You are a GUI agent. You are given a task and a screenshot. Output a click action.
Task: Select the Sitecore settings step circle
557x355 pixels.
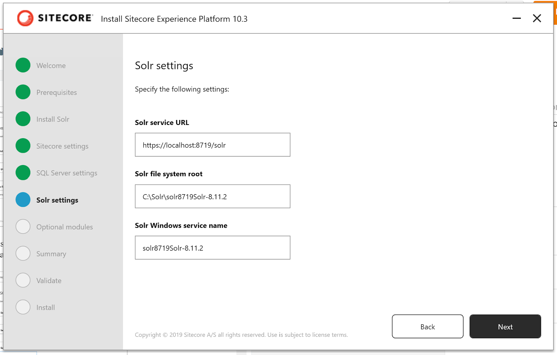point(23,145)
